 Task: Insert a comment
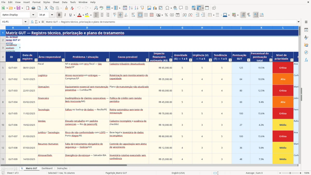pyautogui.click(x=181, y=8)
